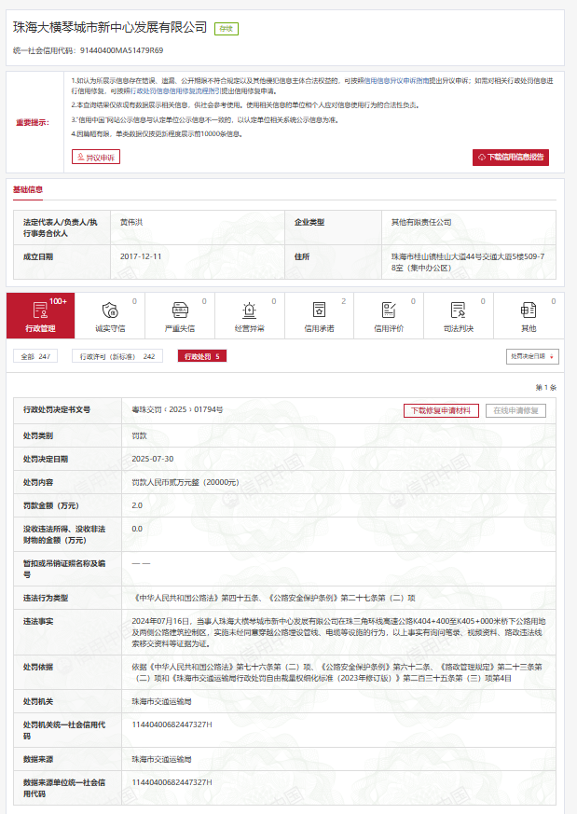The image size is (577, 814).
Task: Click the 下载修复申请材料 button
Action: (x=442, y=410)
